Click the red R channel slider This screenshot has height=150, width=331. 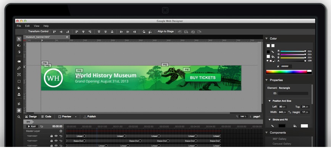[x=293, y=51]
